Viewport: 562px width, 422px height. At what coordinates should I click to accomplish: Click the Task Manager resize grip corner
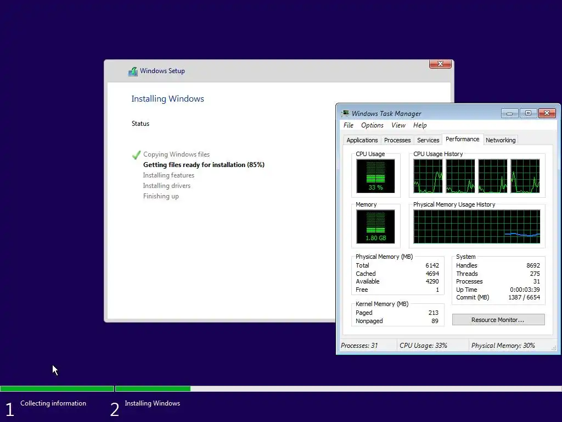[x=554, y=348]
